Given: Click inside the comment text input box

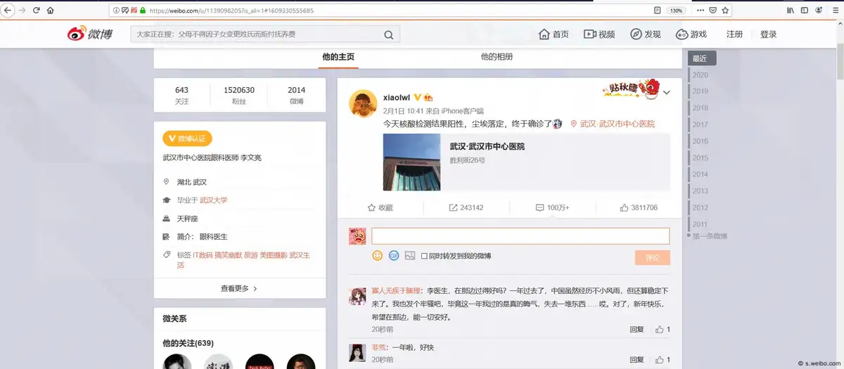Looking at the screenshot, I should tap(520, 236).
